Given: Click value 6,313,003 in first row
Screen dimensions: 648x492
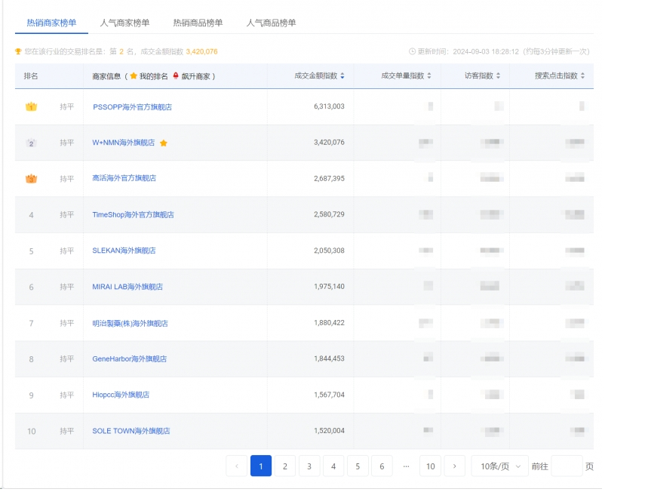Looking at the screenshot, I should 329,106.
